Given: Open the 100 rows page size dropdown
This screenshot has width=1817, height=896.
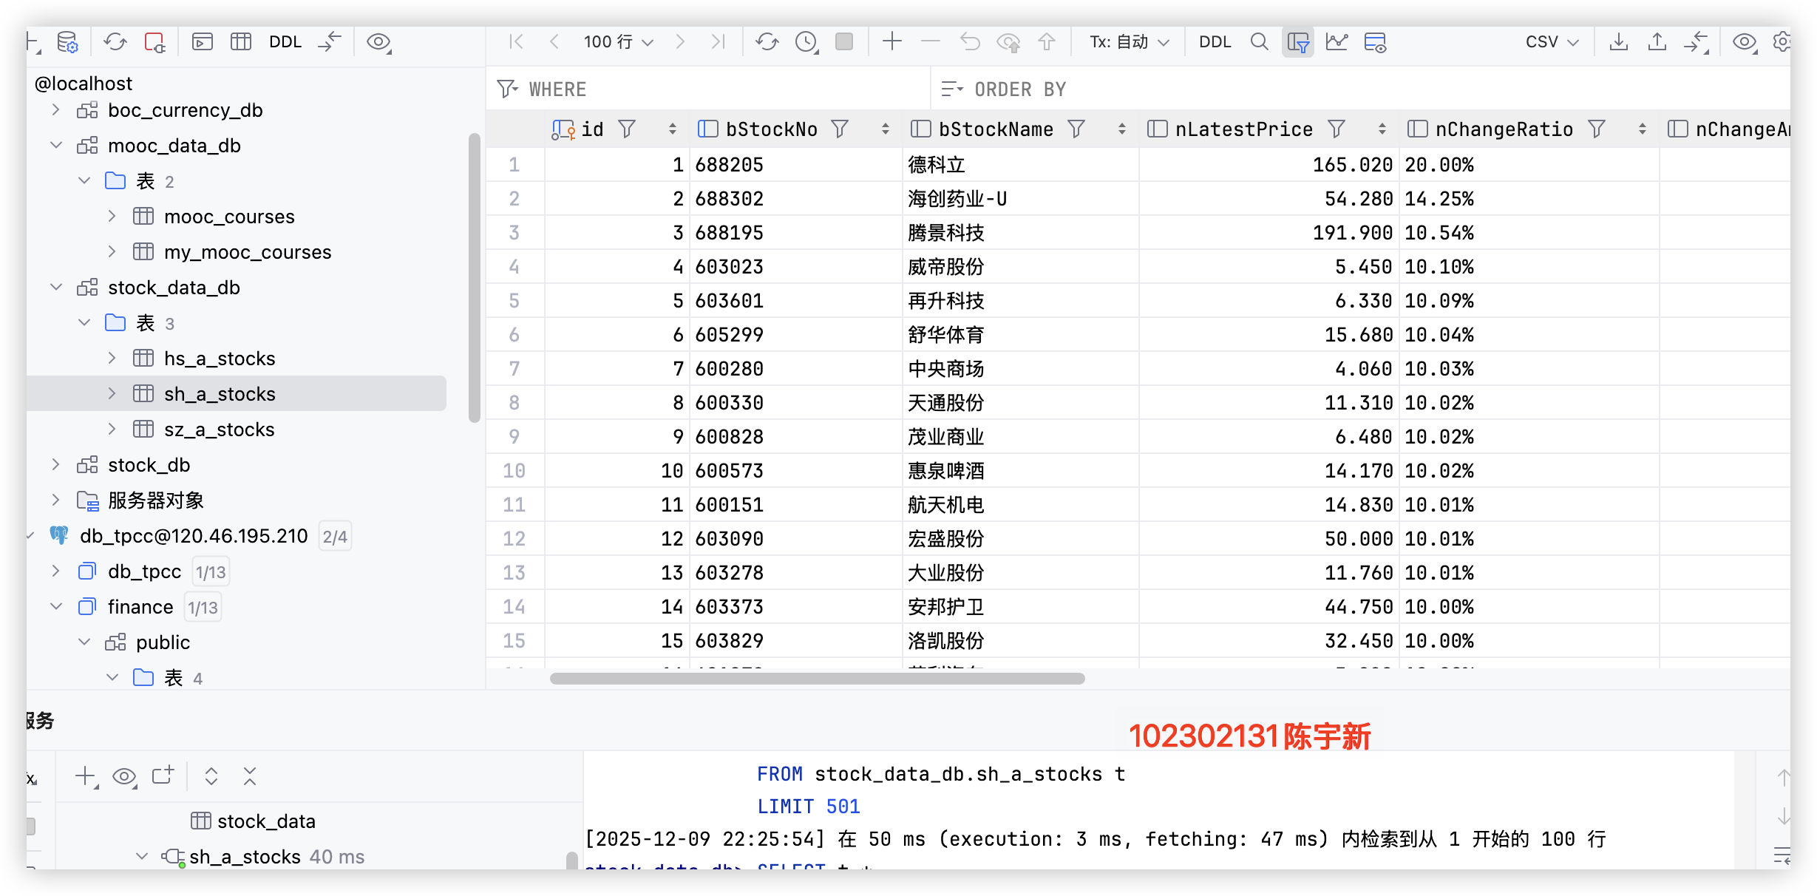Looking at the screenshot, I should pyautogui.click(x=619, y=42).
